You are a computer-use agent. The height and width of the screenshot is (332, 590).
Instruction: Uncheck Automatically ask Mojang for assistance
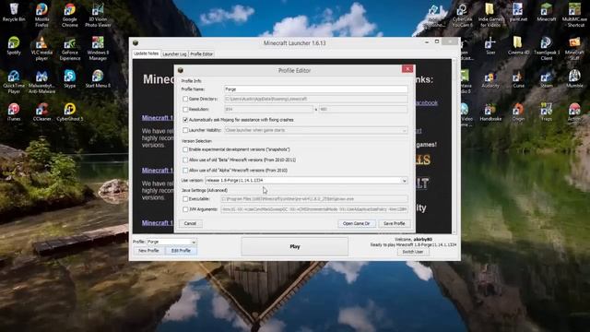pos(185,120)
